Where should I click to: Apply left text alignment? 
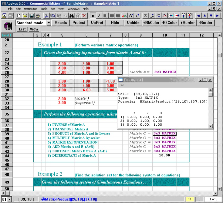point(105,16)
